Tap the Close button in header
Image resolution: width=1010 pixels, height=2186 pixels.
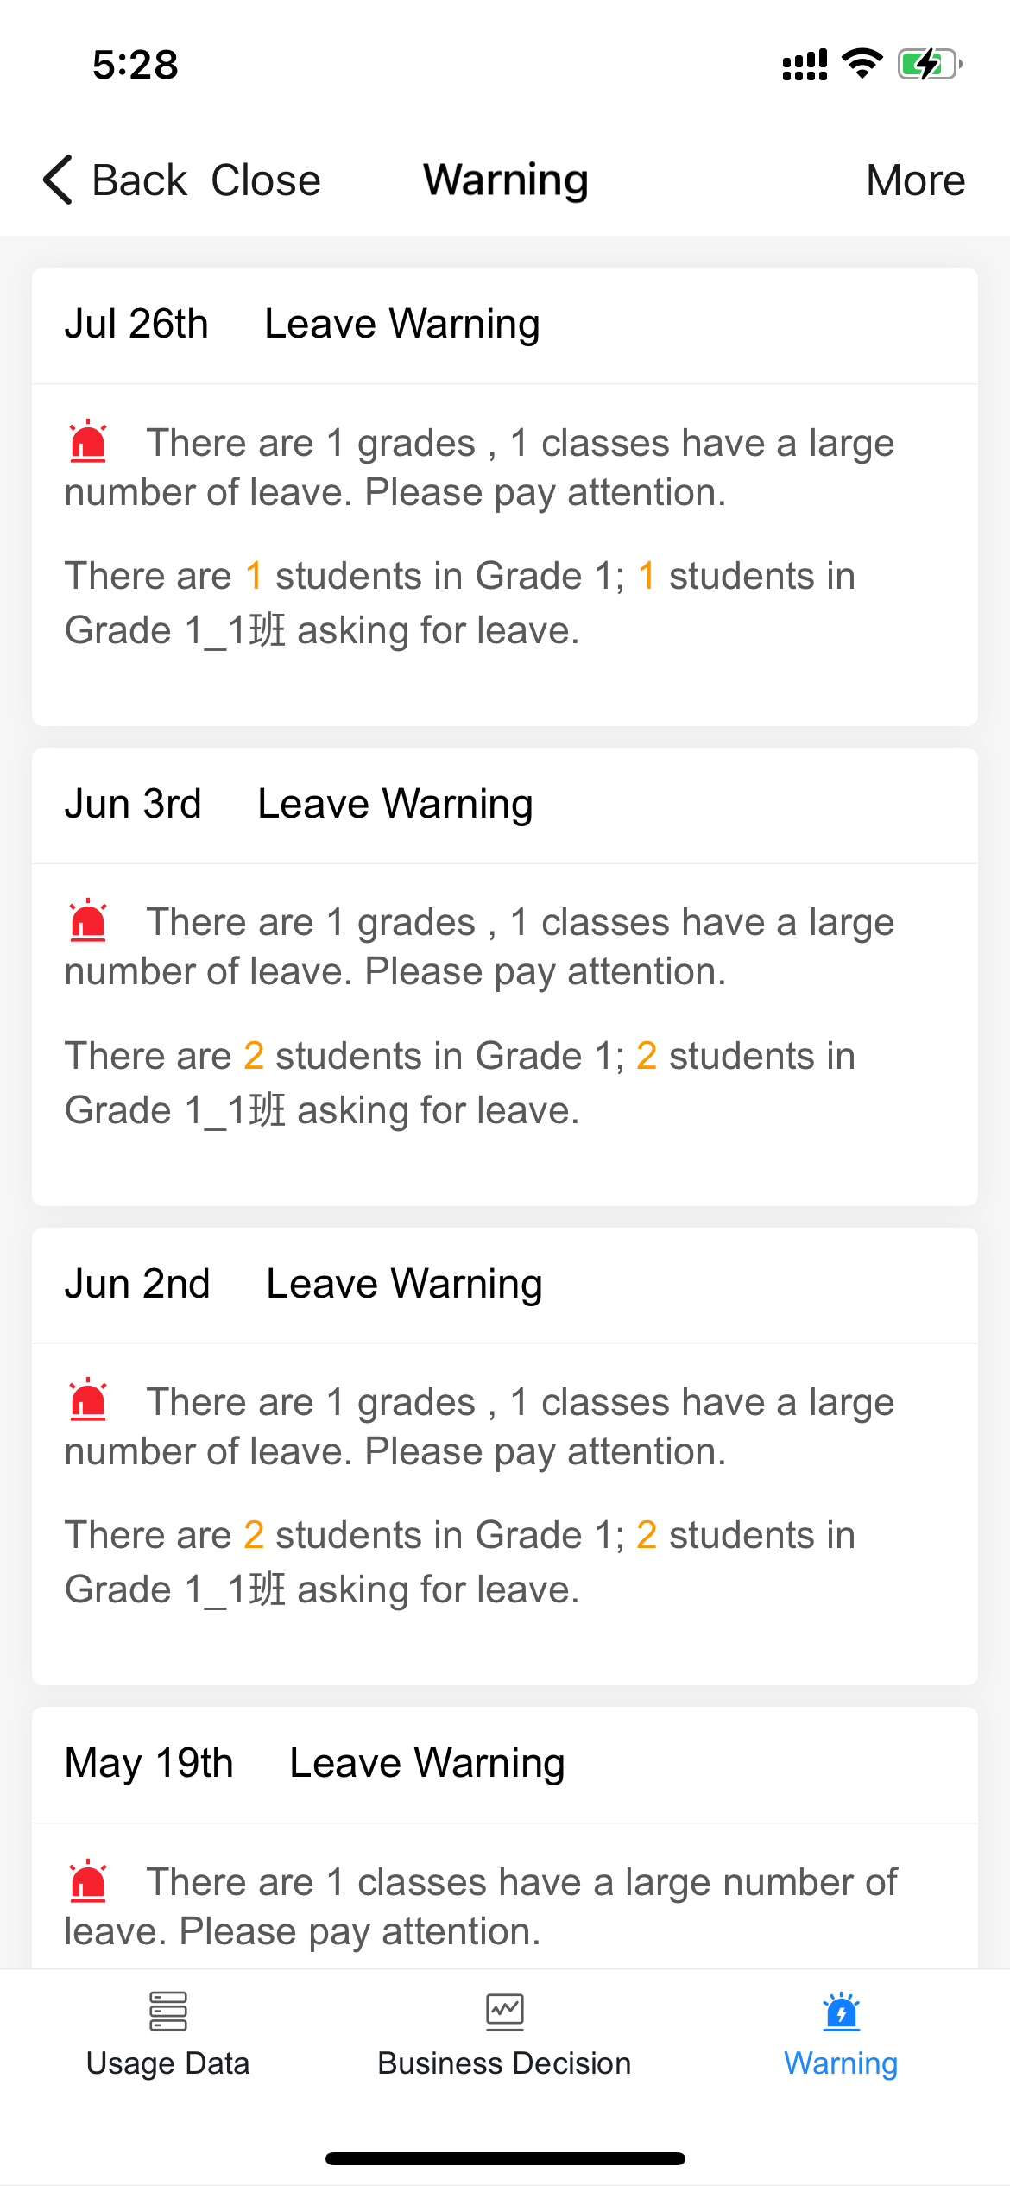266,180
